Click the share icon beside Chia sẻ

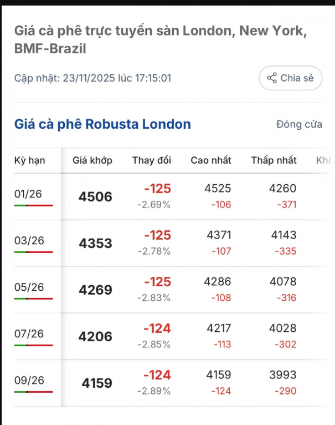[272, 78]
